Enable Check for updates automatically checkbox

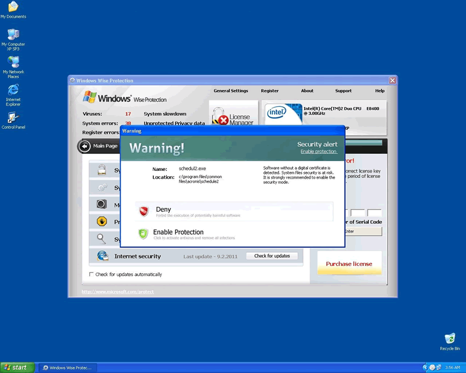click(92, 274)
